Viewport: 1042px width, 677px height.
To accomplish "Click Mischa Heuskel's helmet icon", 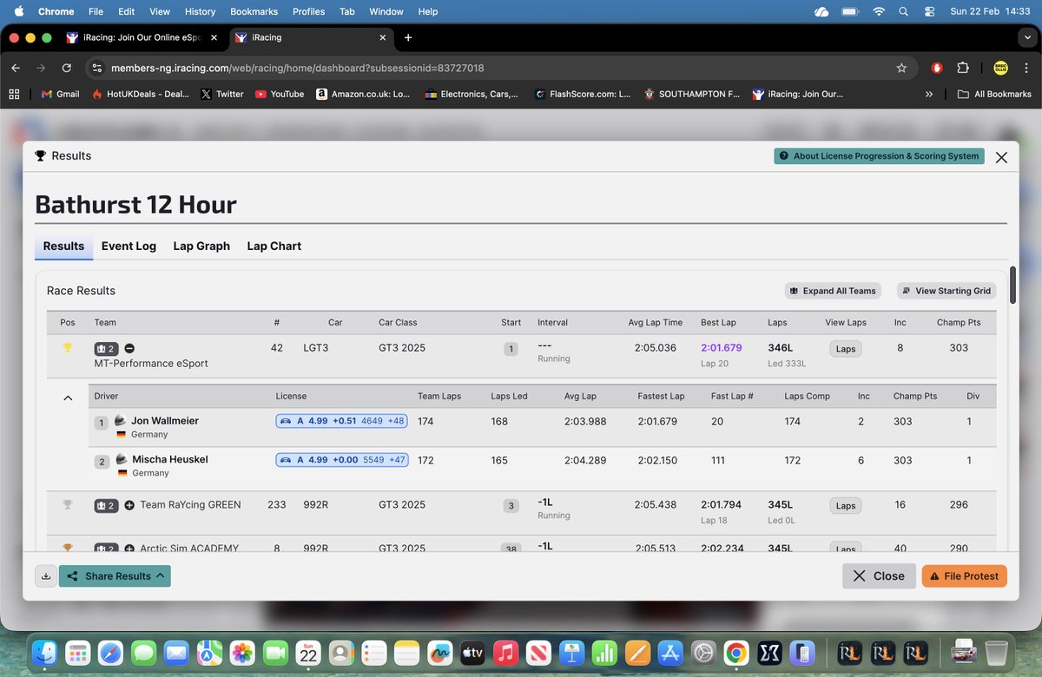I will click(x=120, y=459).
